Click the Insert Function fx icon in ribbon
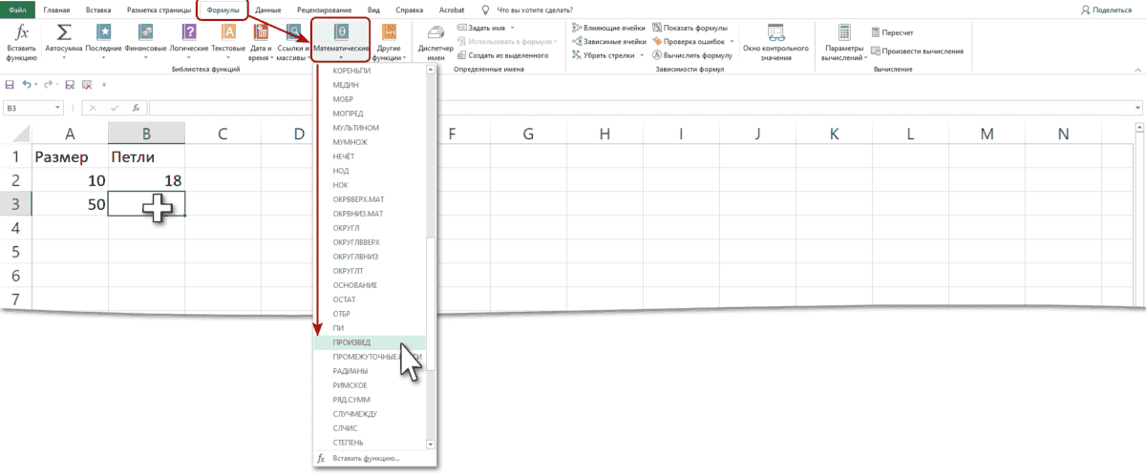The height and width of the screenshot is (475, 1146). coord(21,40)
